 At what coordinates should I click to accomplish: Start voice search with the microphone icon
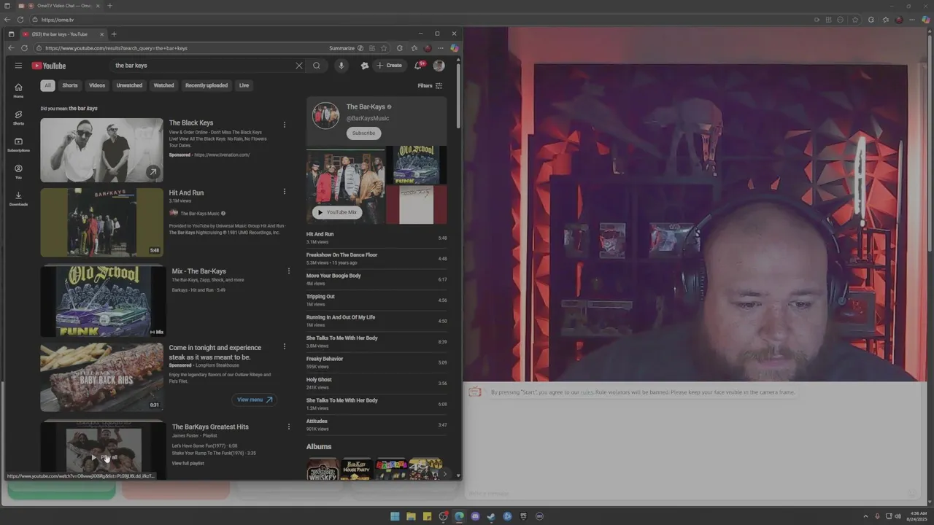(x=341, y=66)
